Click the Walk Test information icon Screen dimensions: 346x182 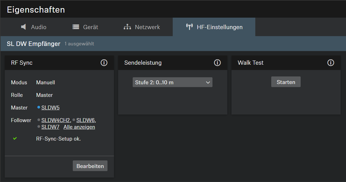[x=331, y=63]
